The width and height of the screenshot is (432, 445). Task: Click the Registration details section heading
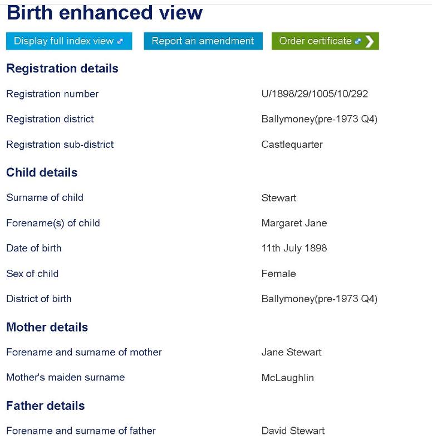pos(62,68)
